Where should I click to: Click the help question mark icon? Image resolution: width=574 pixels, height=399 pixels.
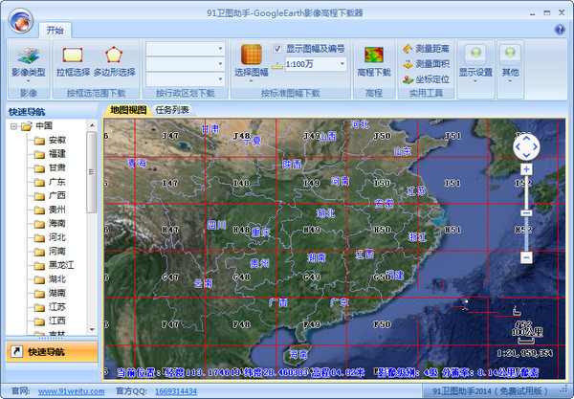pyautogui.click(x=559, y=30)
